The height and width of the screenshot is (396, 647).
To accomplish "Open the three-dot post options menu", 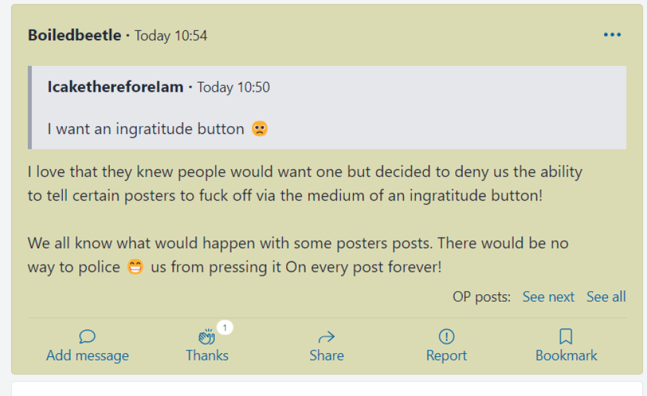I will pos(612,35).
